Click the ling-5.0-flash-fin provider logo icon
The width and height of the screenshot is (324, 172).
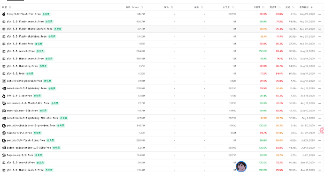coord(4,14)
